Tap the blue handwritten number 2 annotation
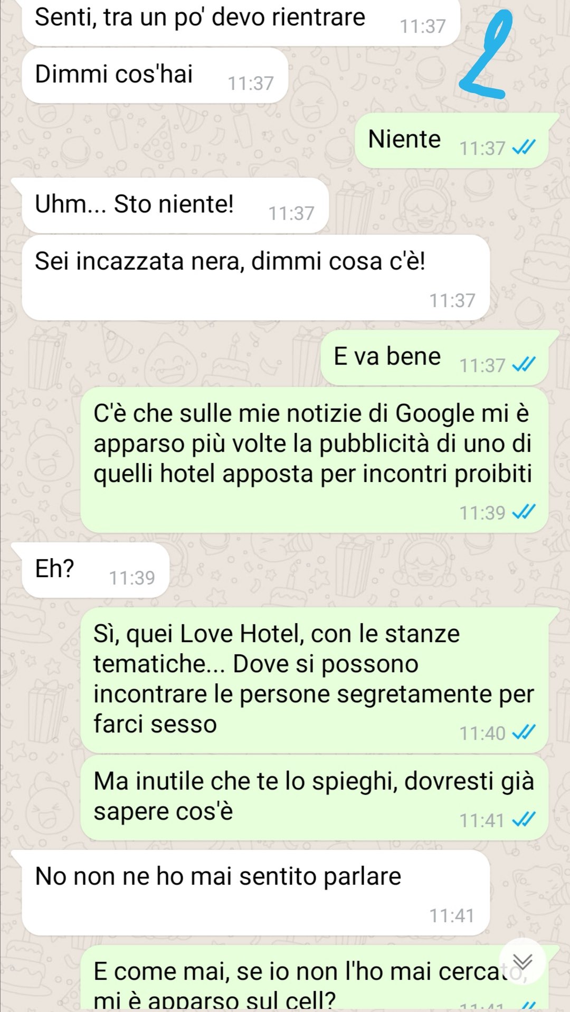The image size is (570, 1012). (486, 55)
